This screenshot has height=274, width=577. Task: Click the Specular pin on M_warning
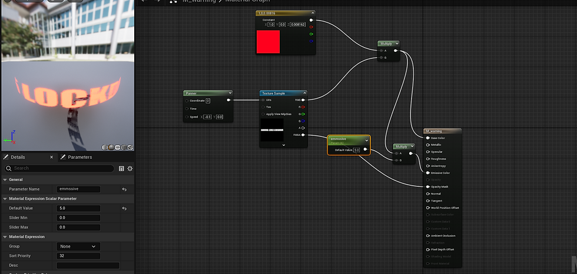tap(427, 152)
